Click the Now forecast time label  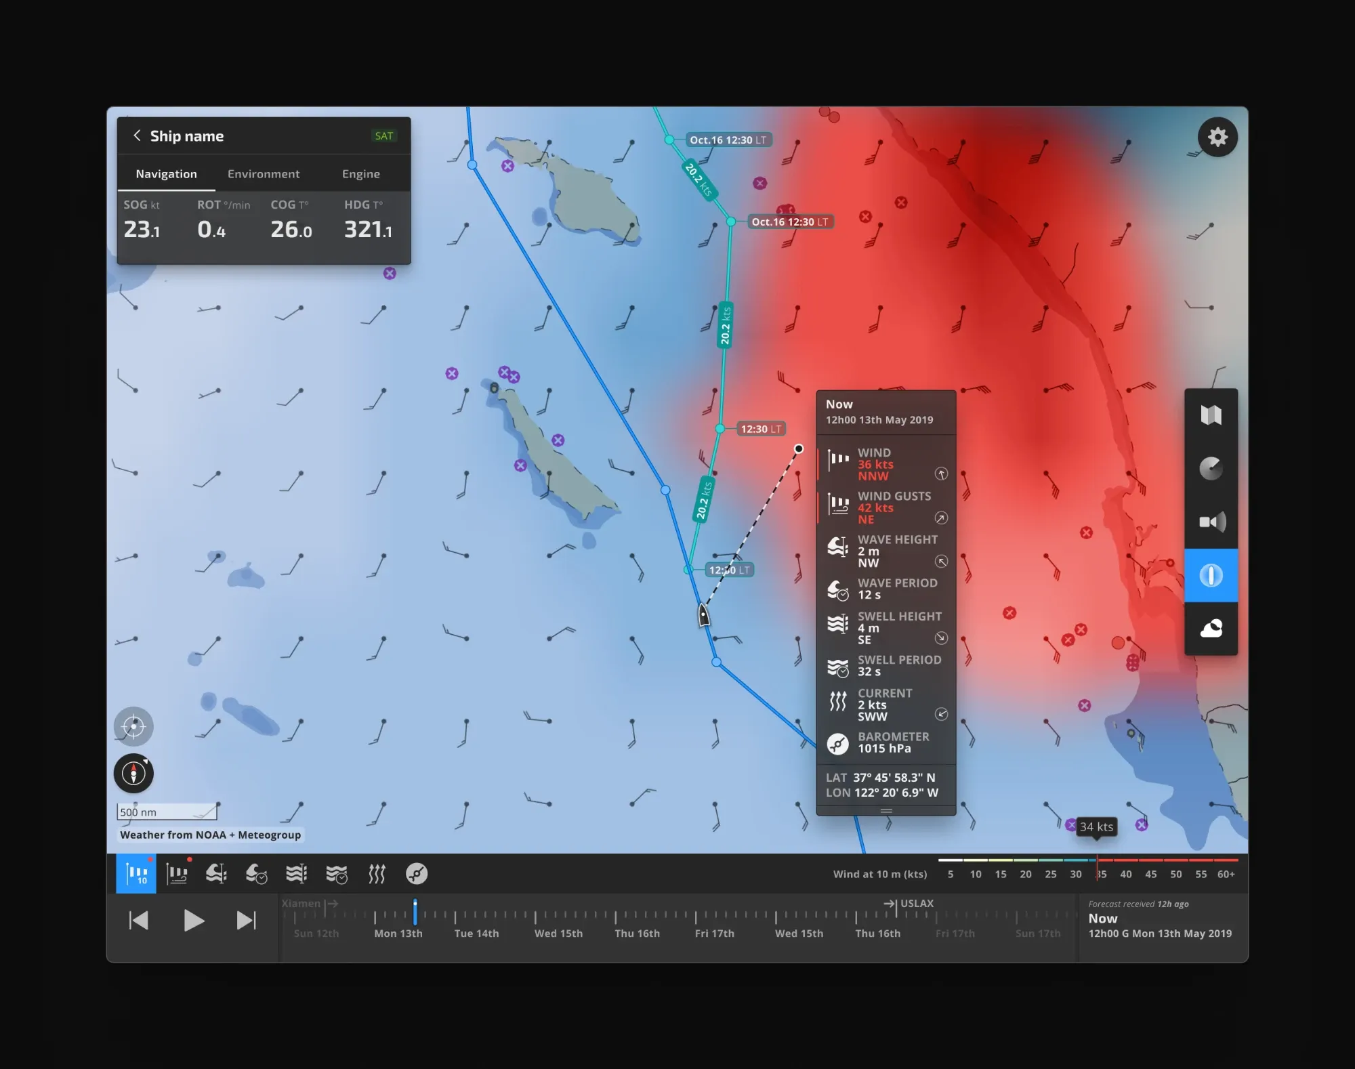(x=1103, y=919)
